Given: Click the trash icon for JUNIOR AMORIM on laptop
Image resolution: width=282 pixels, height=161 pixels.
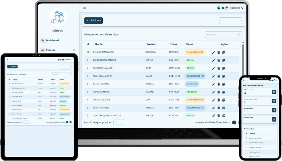Looking at the screenshot, I should 219,92.
